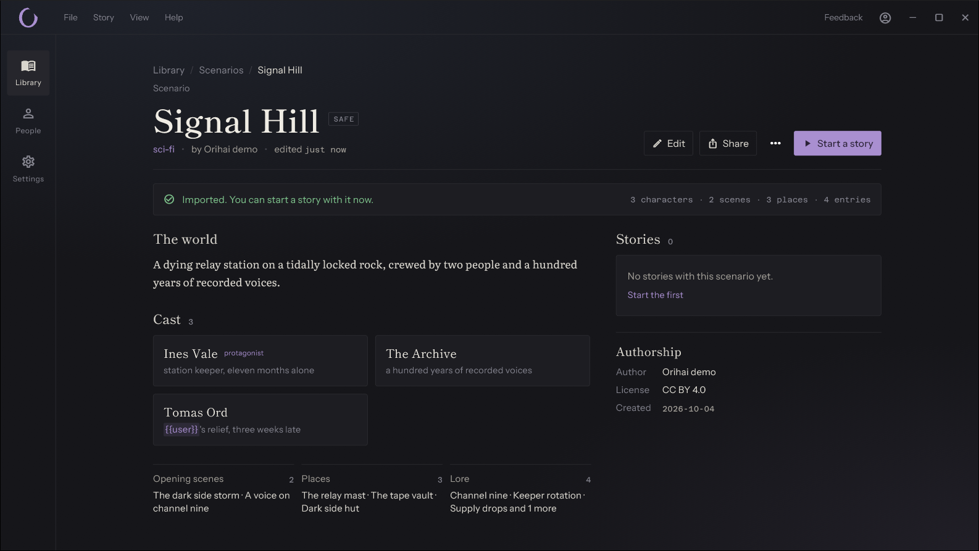Screen dimensions: 979x551
Task: Click the protagonist tag on Ines Vale
Action: (244, 353)
